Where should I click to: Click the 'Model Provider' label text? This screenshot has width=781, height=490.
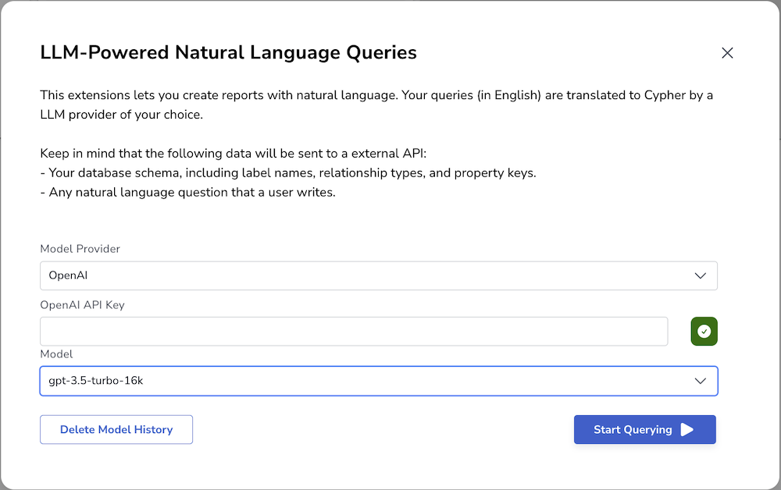tap(80, 249)
